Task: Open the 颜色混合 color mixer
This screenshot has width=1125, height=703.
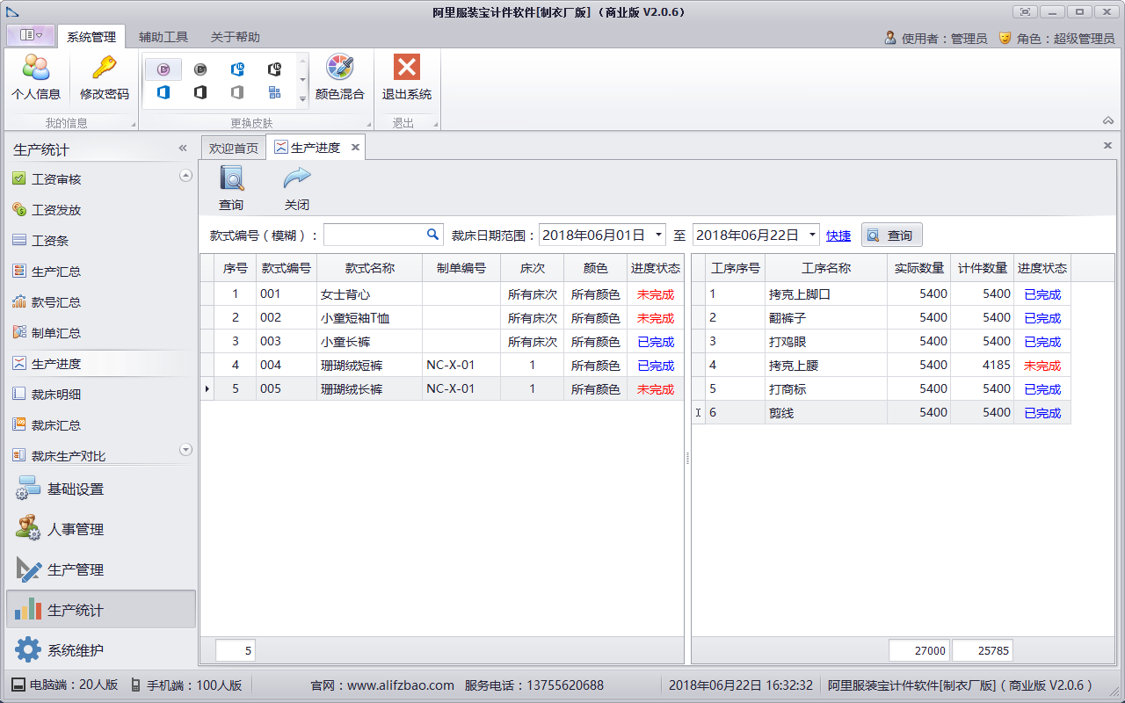Action: (x=339, y=68)
